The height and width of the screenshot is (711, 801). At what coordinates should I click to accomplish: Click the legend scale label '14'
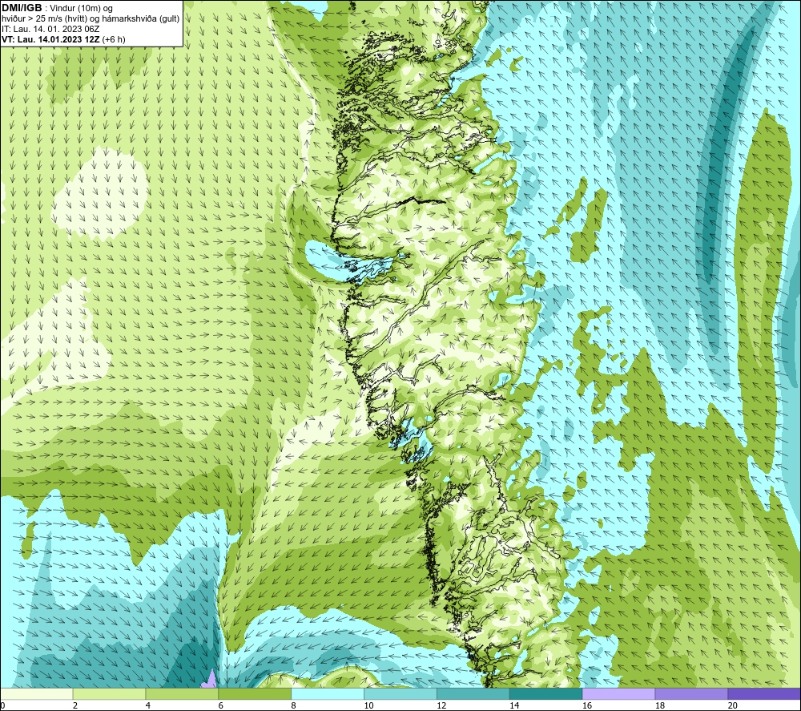pyautogui.click(x=514, y=705)
